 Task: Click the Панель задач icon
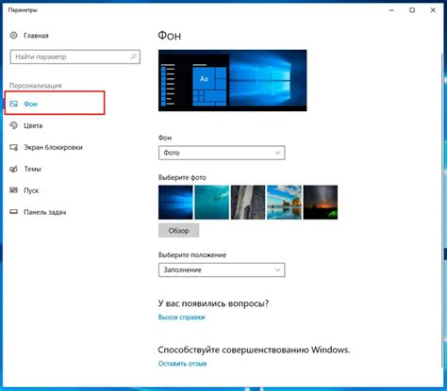13,212
